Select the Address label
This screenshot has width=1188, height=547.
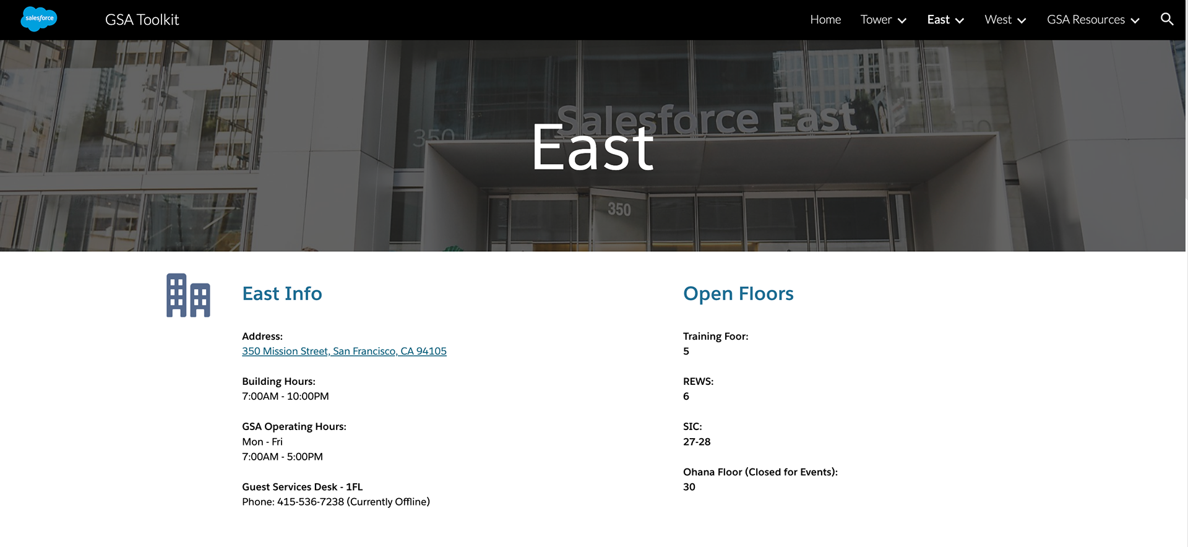[262, 336]
